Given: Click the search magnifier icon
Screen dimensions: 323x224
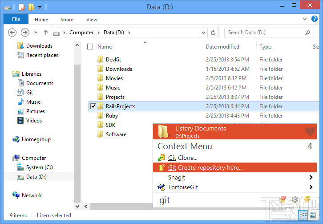Looking at the screenshot, I should 307,33.
